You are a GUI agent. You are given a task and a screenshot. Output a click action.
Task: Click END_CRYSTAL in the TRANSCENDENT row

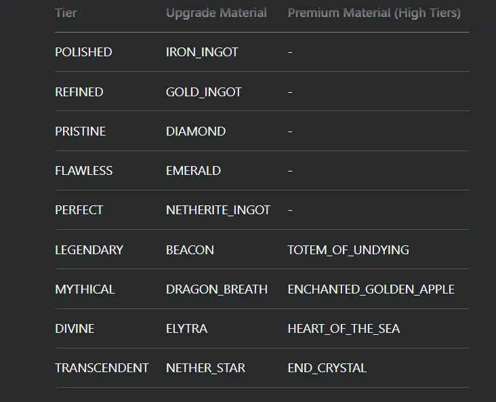[x=327, y=368]
